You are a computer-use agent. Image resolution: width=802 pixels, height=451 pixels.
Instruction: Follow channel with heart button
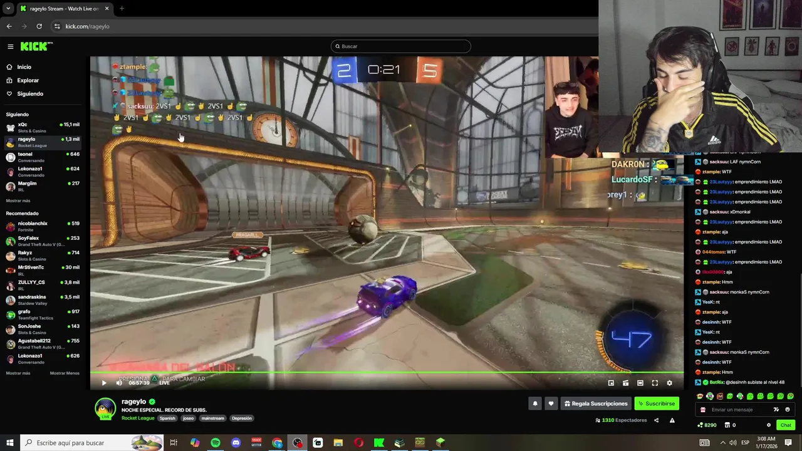[551, 403]
